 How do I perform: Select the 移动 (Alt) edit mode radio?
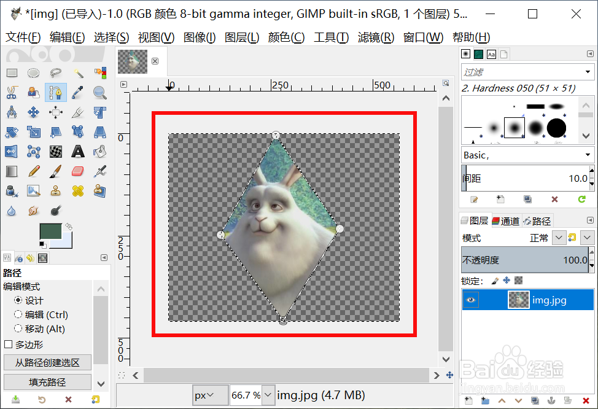18,329
